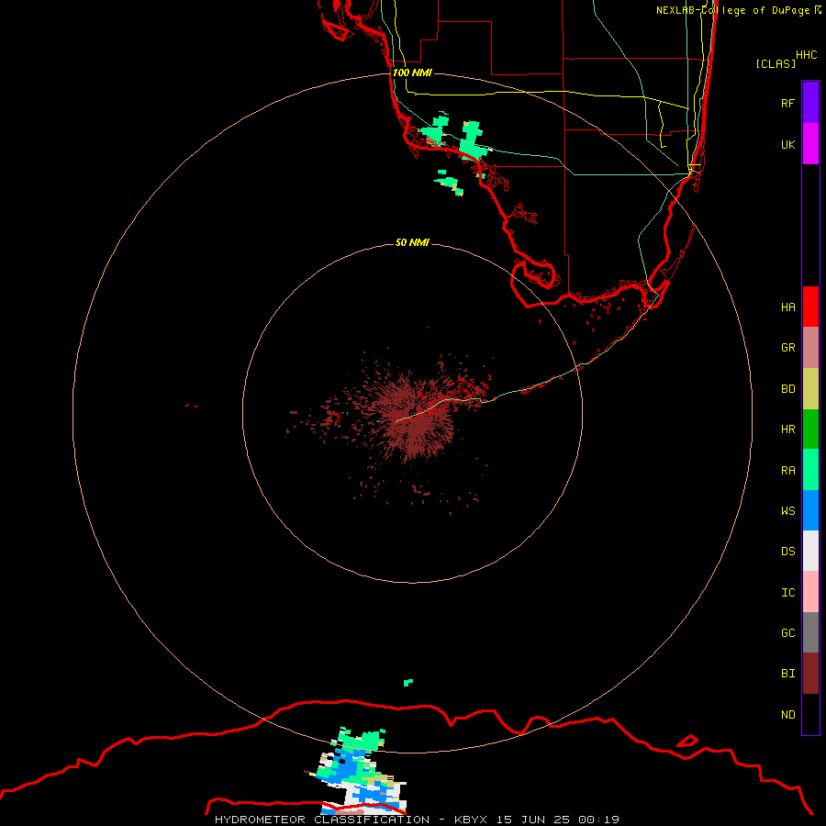Click the KBYX radar site identifier
Screen dimensions: 826x826
coord(471,820)
